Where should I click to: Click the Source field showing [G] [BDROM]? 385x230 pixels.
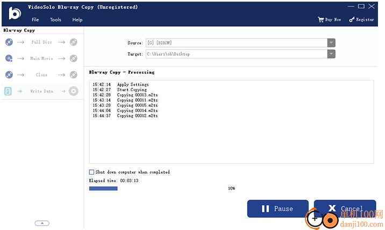(x=237, y=43)
